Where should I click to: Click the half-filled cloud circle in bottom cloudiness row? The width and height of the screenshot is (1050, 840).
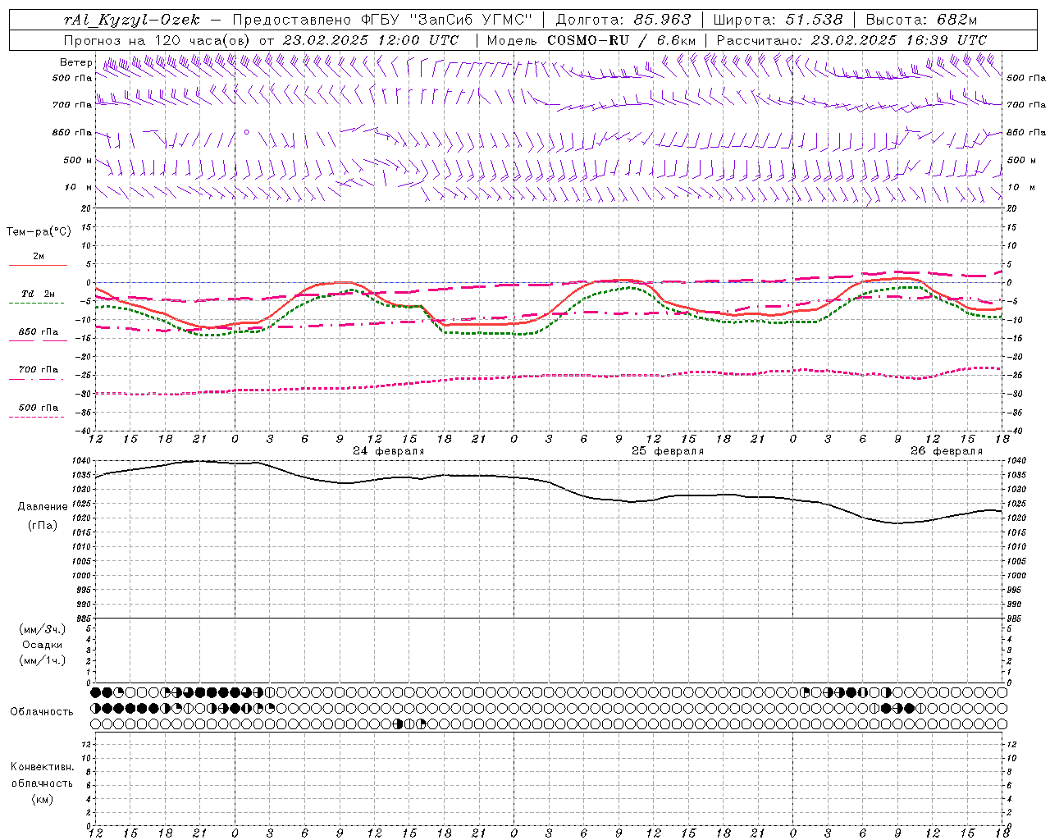coord(398,724)
